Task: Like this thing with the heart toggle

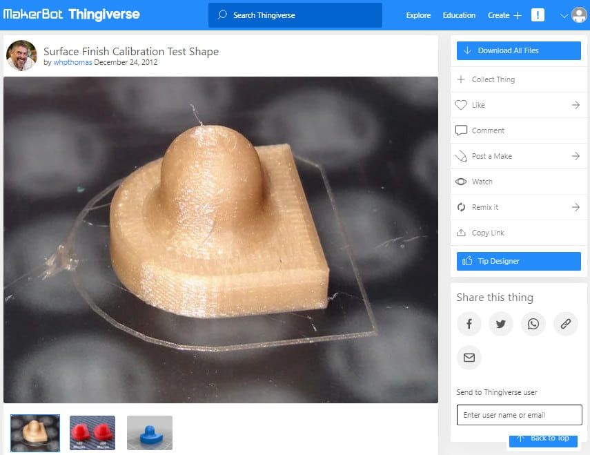Action: [462, 105]
